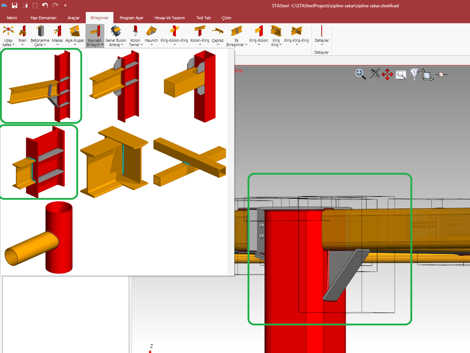Switch to the Hesap Ve Tasarım tab
The height and width of the screenshot is (353, 470).
click(x=169, y=18)
